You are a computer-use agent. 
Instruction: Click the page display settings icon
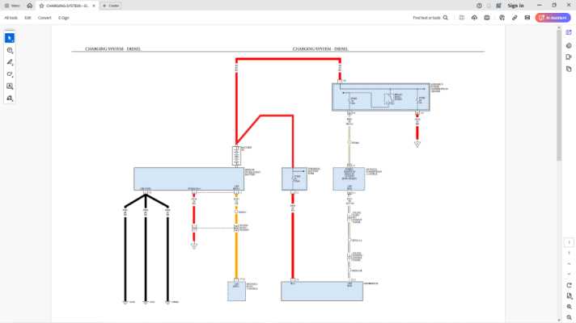click(569, 296)
